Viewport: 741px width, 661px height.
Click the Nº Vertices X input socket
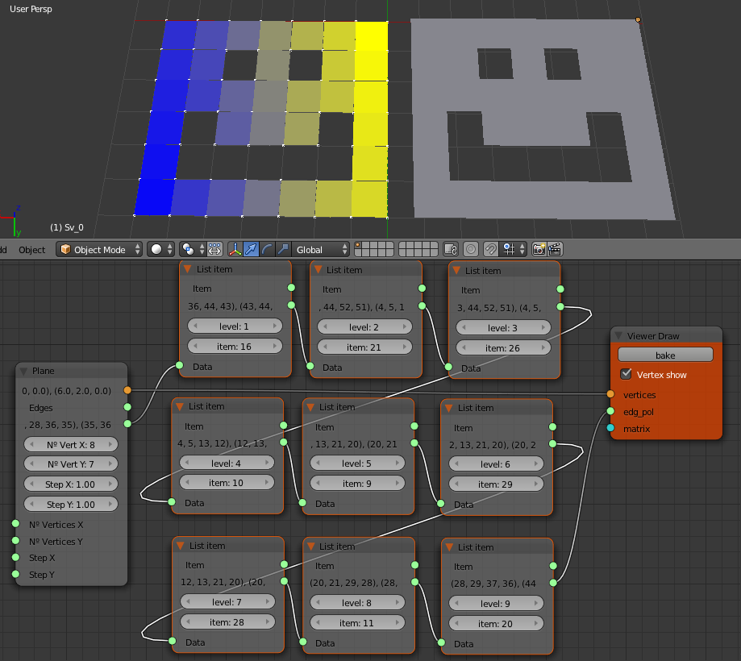tap(15, 523)
